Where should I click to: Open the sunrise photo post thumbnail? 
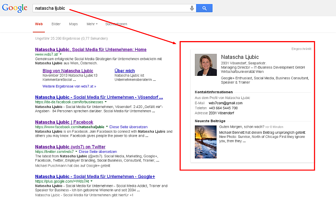point(206,142)
